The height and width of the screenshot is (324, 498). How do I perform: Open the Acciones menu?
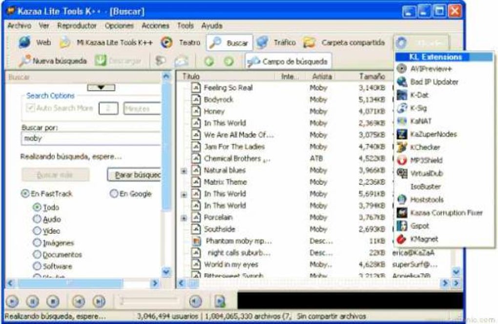coord(155,26)
